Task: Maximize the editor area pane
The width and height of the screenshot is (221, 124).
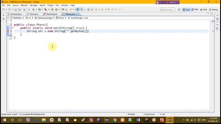Action: coord(212,14)
